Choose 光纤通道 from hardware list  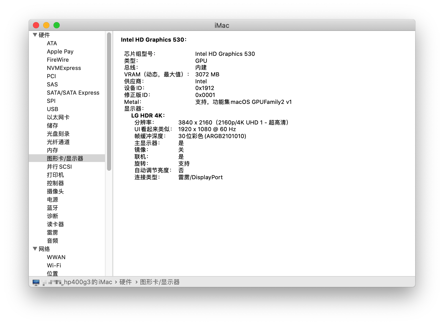pyautogui.click(x=58, y=142)
